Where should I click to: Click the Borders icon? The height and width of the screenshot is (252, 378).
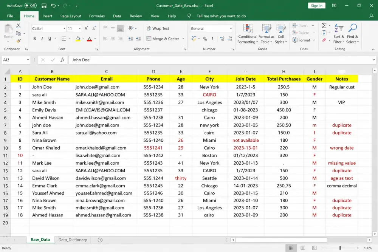64,39
